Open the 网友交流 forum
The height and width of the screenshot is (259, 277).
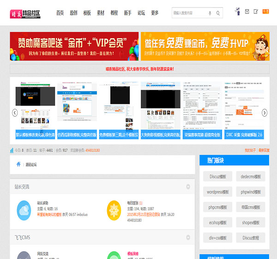[x=43, y=254]
